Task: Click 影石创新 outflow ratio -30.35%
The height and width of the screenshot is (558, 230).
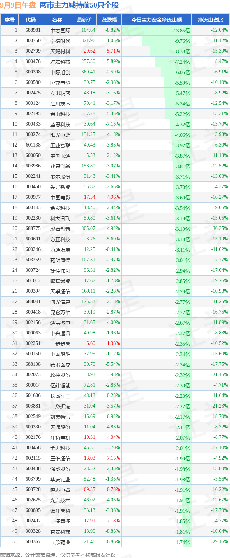Action: point(220,229)
